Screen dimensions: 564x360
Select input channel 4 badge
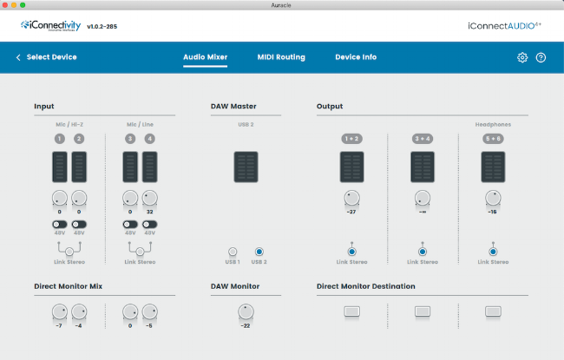[149, 139]
